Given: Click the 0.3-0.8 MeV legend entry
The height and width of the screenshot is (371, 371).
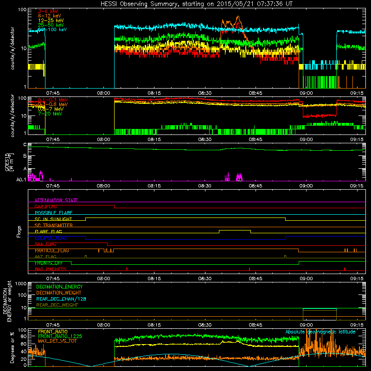Looking at the screenshot, I should (53, 104).
